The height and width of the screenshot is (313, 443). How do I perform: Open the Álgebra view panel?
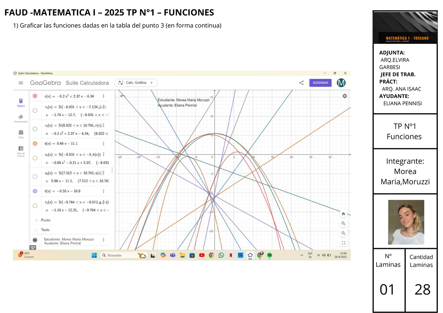click(x=21, y=101)
